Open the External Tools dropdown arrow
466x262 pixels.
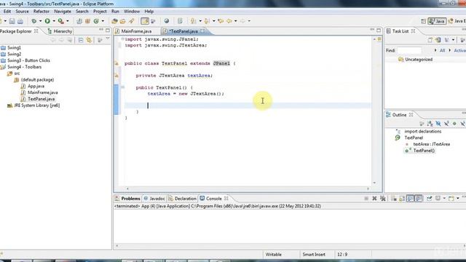point(68,21)
